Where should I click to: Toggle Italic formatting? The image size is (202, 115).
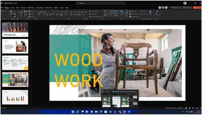41,15
